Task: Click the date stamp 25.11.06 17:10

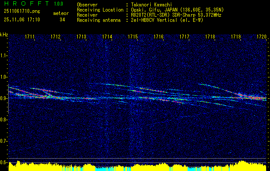Action: pyautogui.click(x=22, y=20)
